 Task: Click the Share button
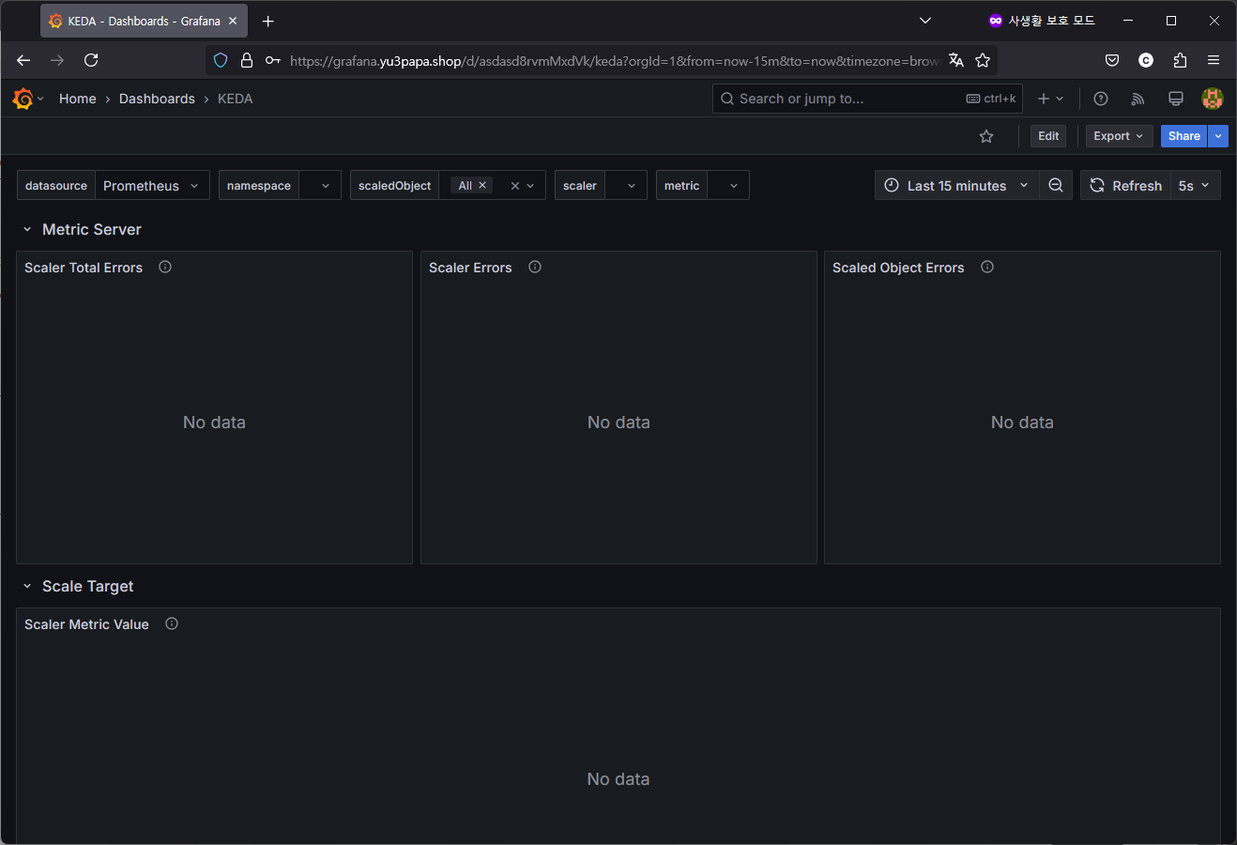[1184, 136]
